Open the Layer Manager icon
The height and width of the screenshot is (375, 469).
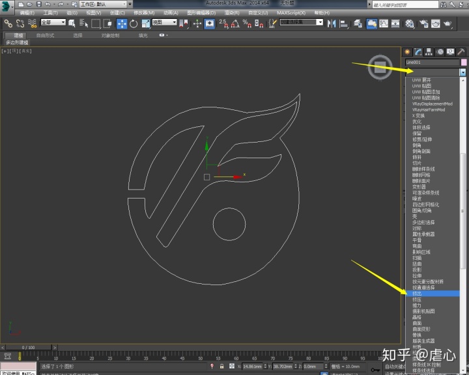[358, 23]
